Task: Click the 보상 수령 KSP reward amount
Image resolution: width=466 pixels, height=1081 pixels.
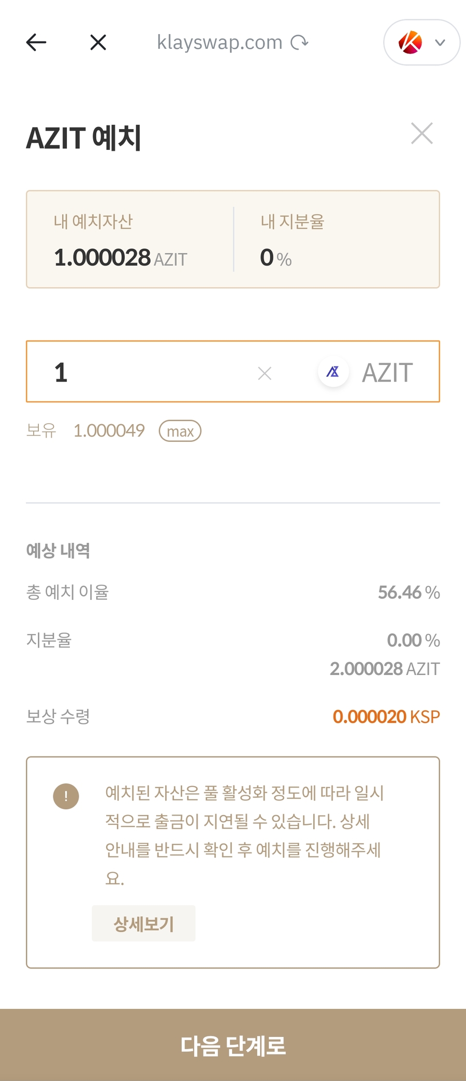Action: point(386,717)
